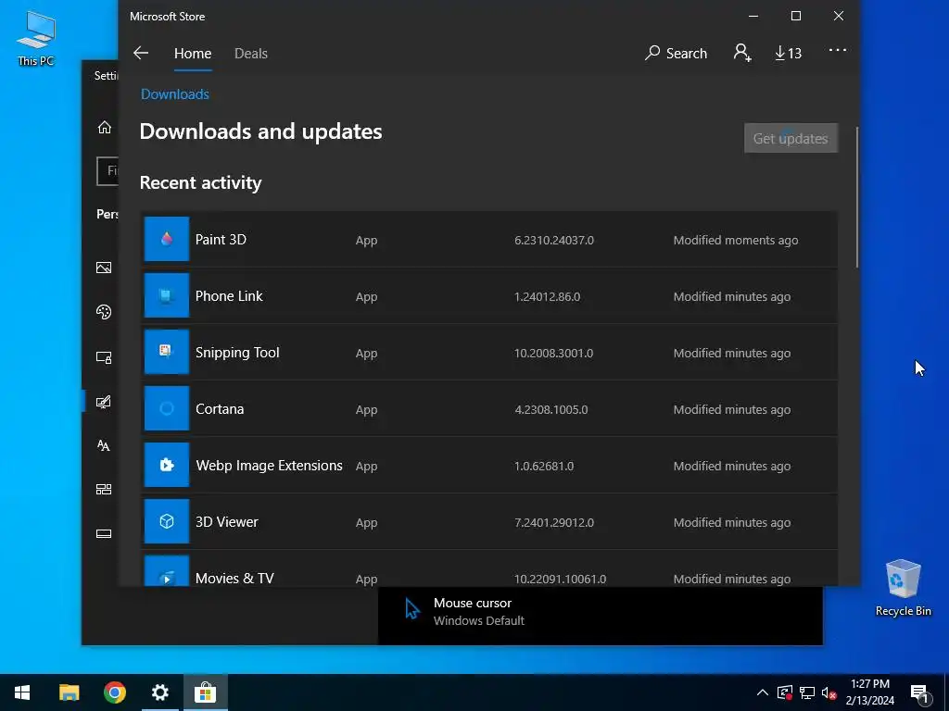Click Find a setting box in Settings
949x711 pixels.
[x=108, y=171]
